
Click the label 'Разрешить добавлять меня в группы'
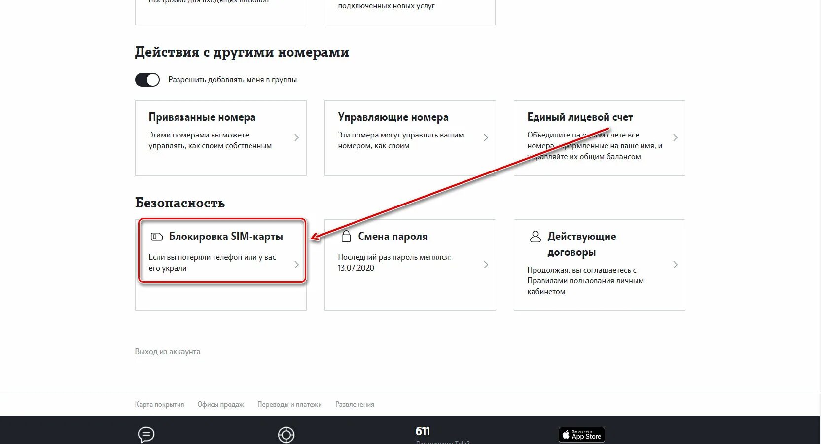pos(233,80)
